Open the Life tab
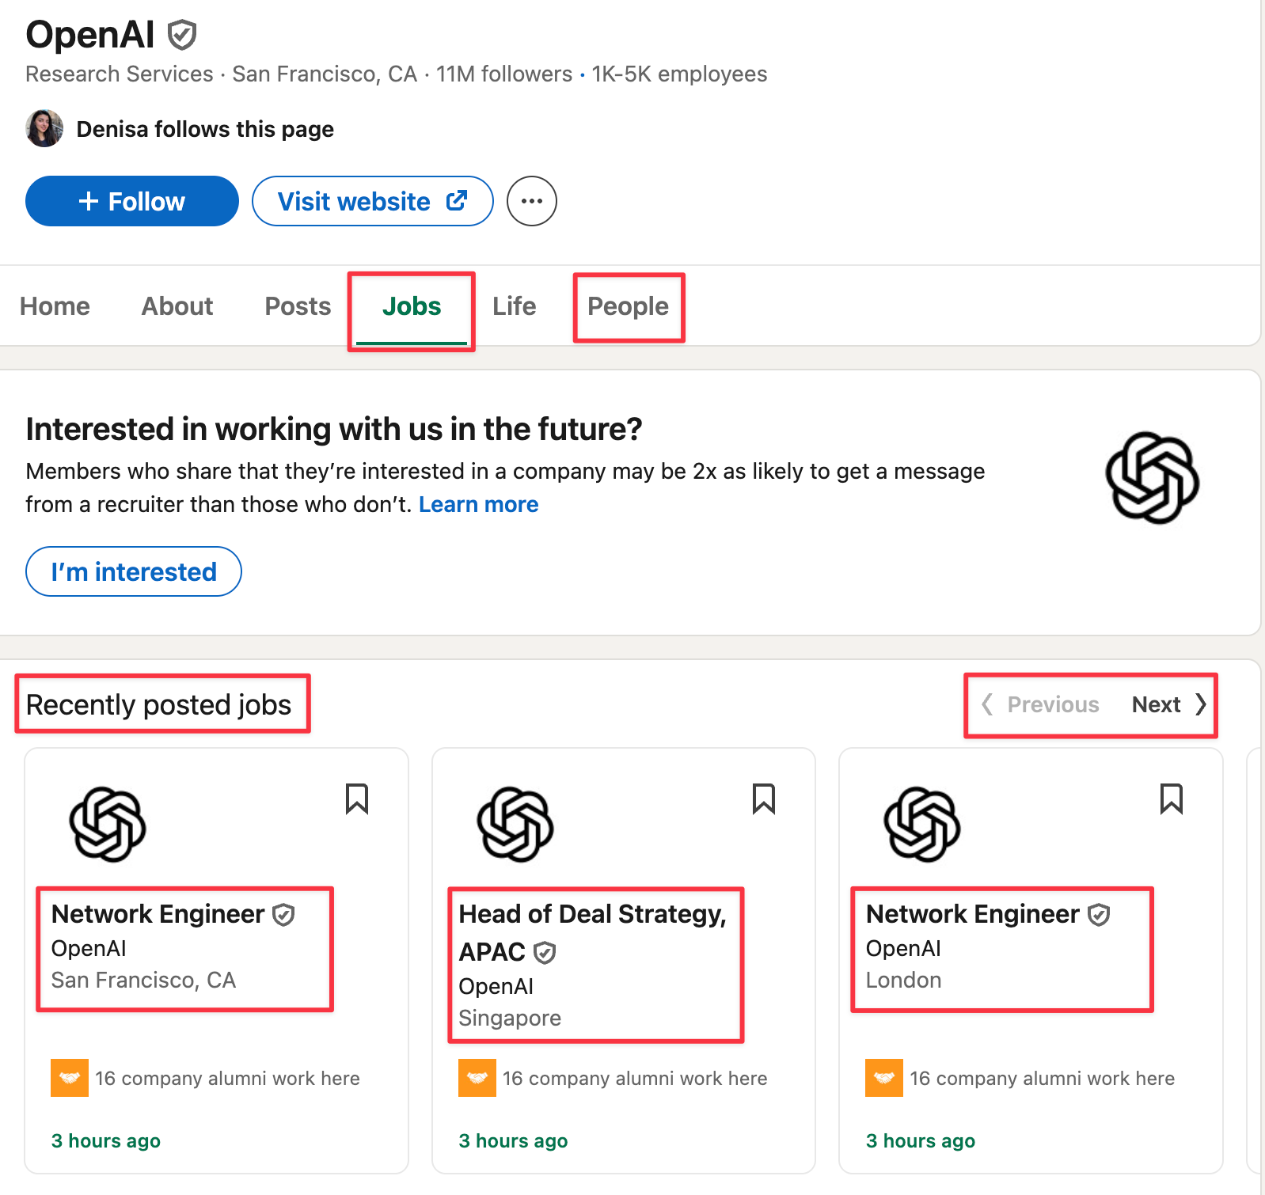1265x1195 pixels. (515, 306)
